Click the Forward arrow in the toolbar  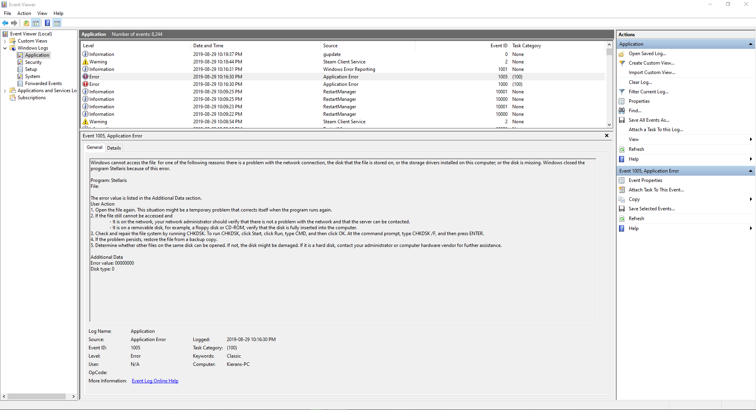pos(14,23)
